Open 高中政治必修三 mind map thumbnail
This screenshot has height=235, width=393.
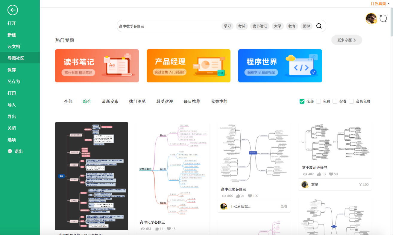pos(335,142)
